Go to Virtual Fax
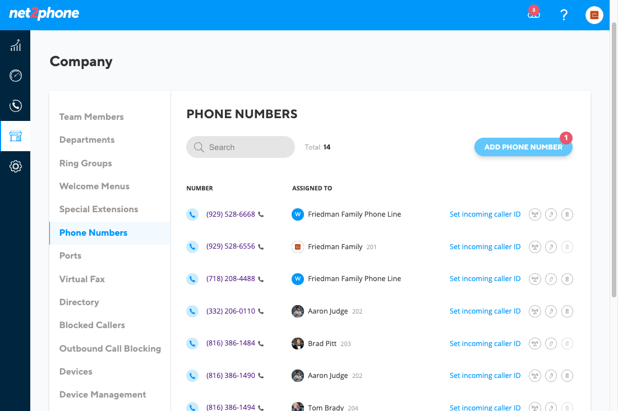The image size is (618, 411). [82, 279]
